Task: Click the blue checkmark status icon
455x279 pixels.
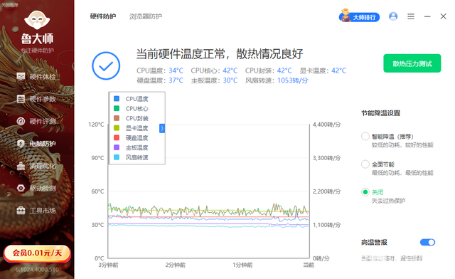Action: pos(106,65)
